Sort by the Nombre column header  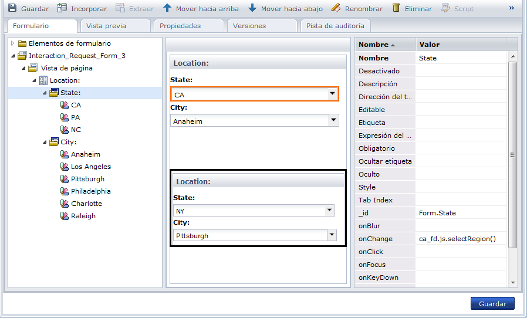point(385,45)
